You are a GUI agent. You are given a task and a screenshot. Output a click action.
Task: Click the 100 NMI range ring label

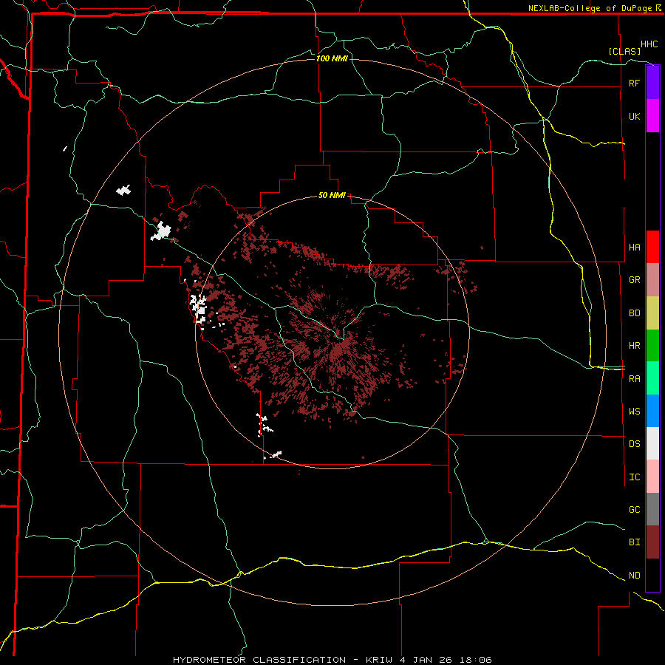(x=332, y=58)
